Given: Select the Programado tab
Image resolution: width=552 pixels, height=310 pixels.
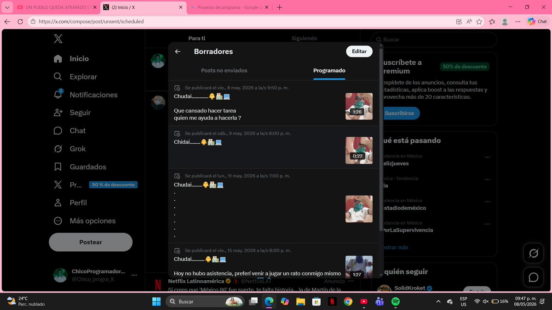Looking at the screenshot, I should [329, 71].
